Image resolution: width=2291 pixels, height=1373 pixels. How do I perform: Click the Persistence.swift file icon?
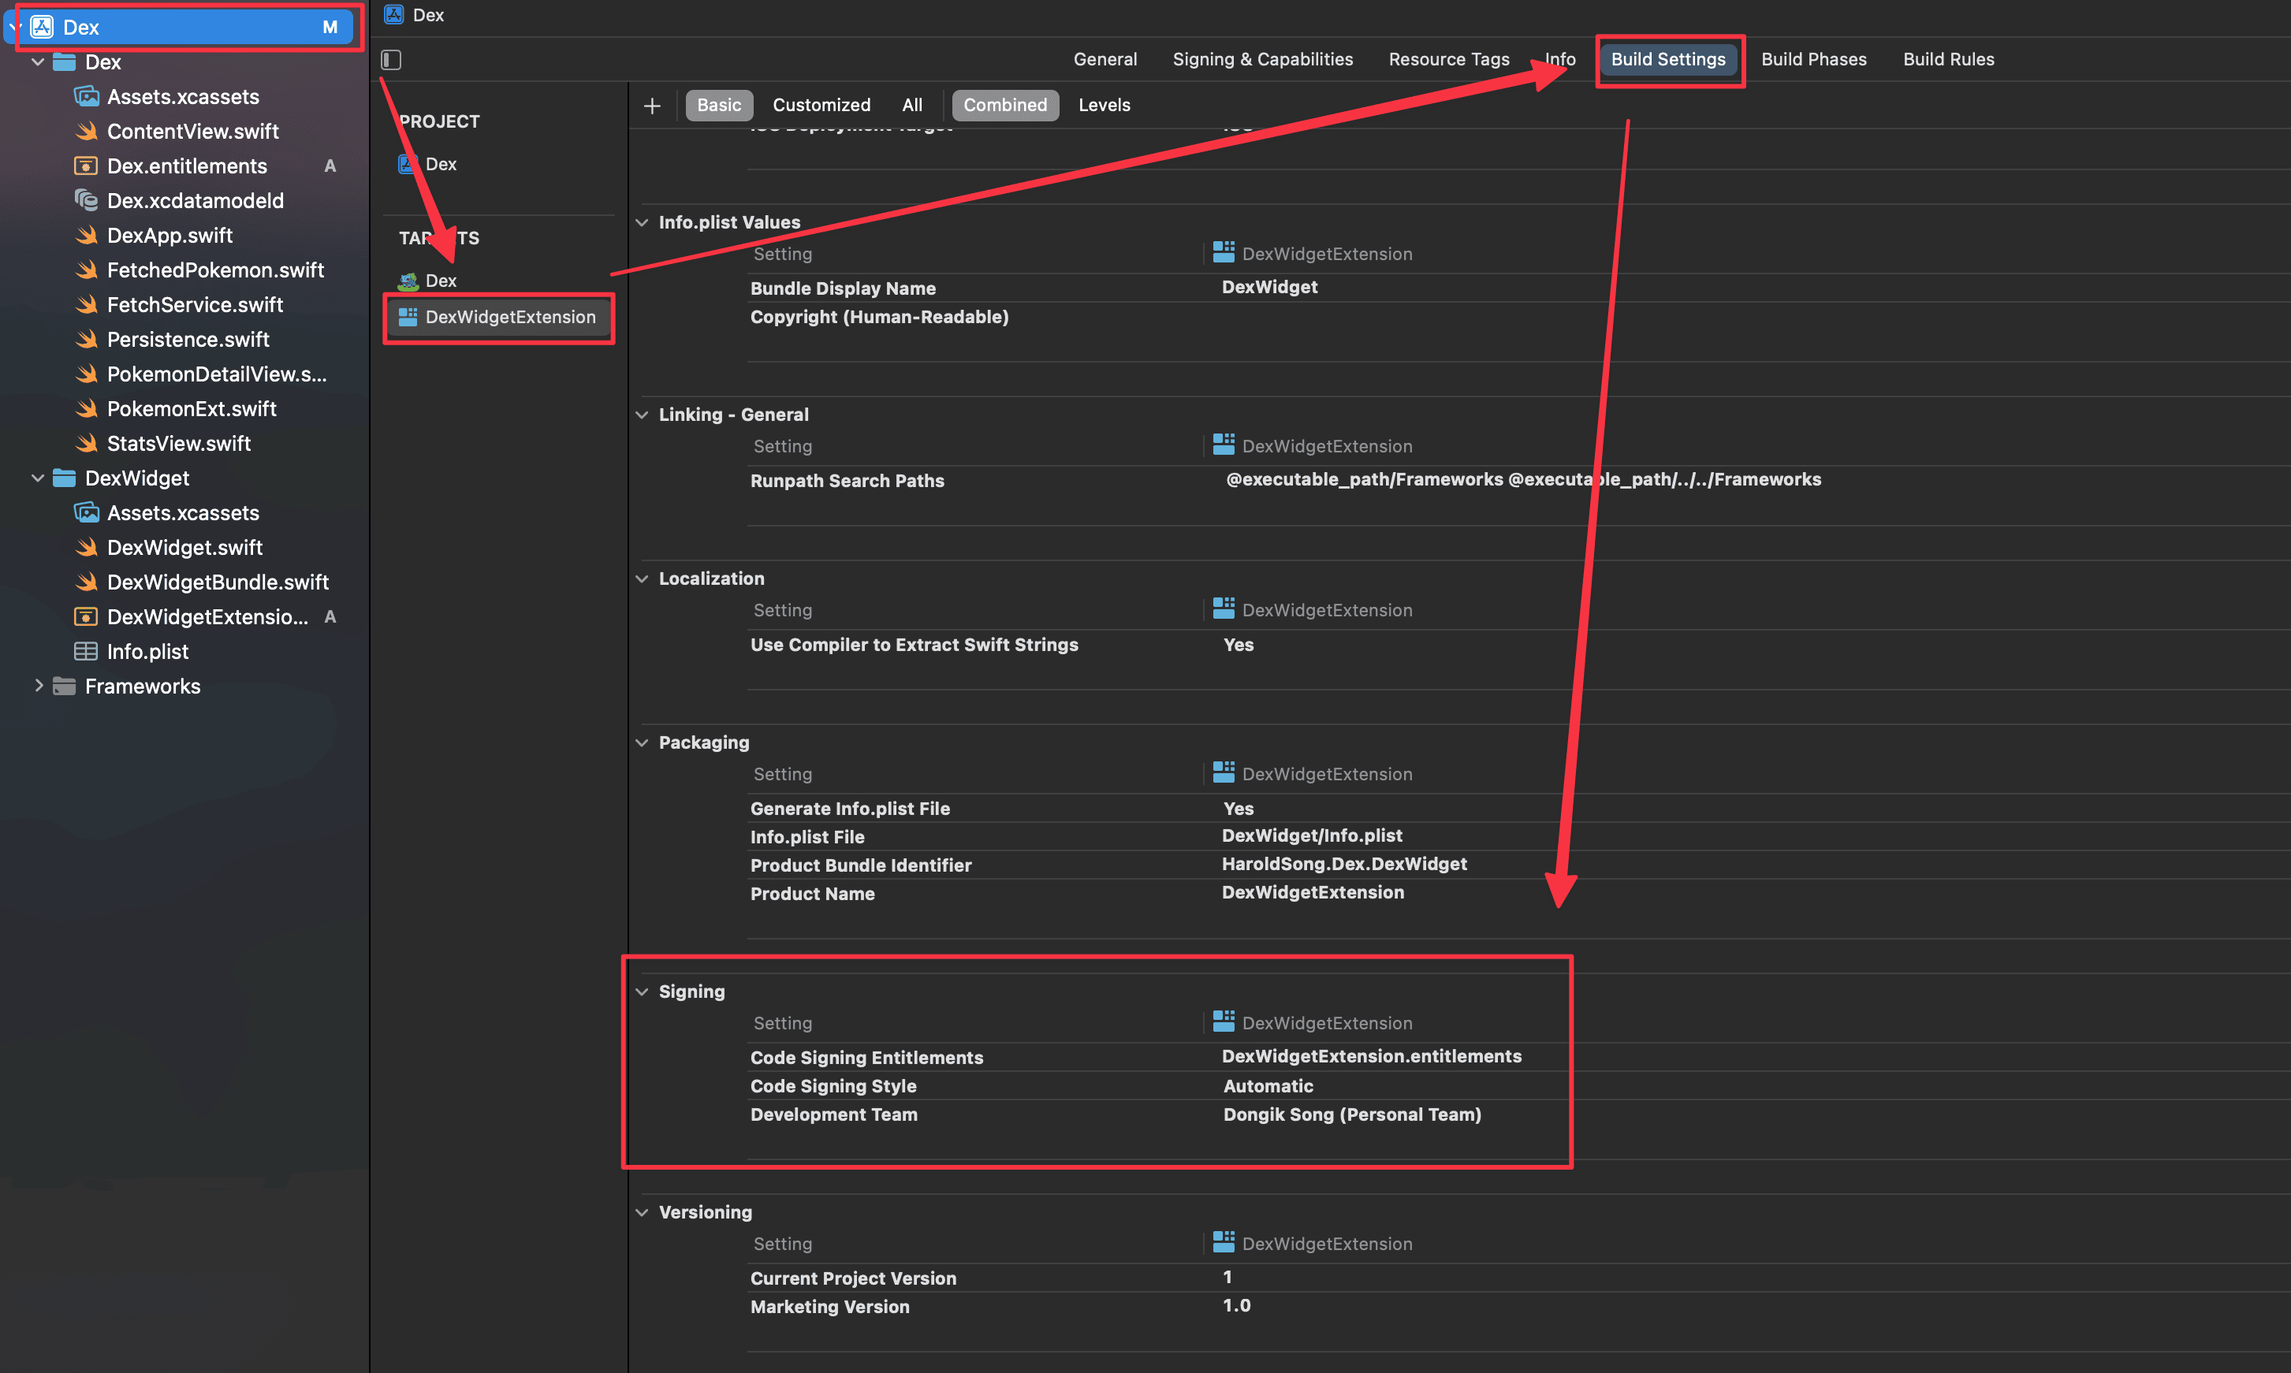pyautogui.click(x=86, y=339)
